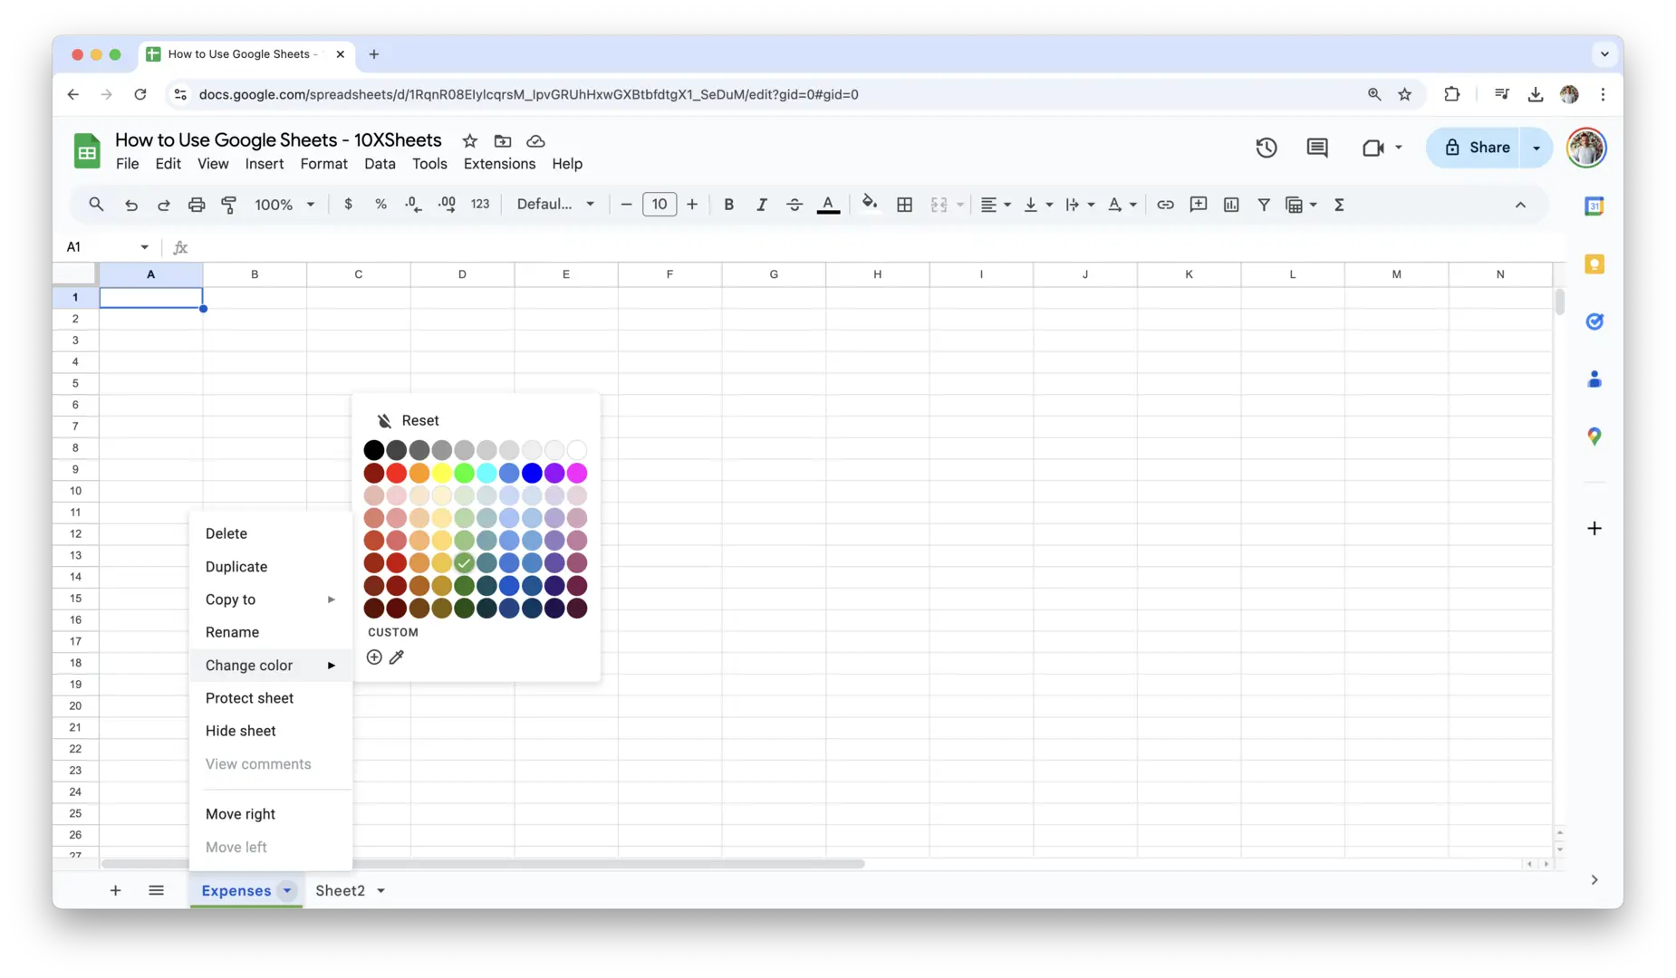Open the fill color bucket

coord(870,203)
